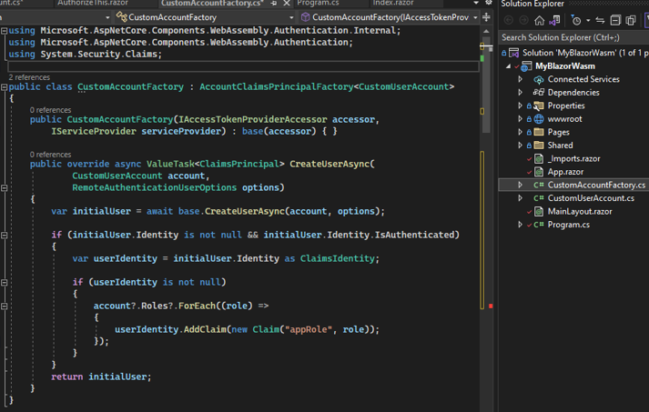Click the editor vertical scrollbar up arrow

486,32
